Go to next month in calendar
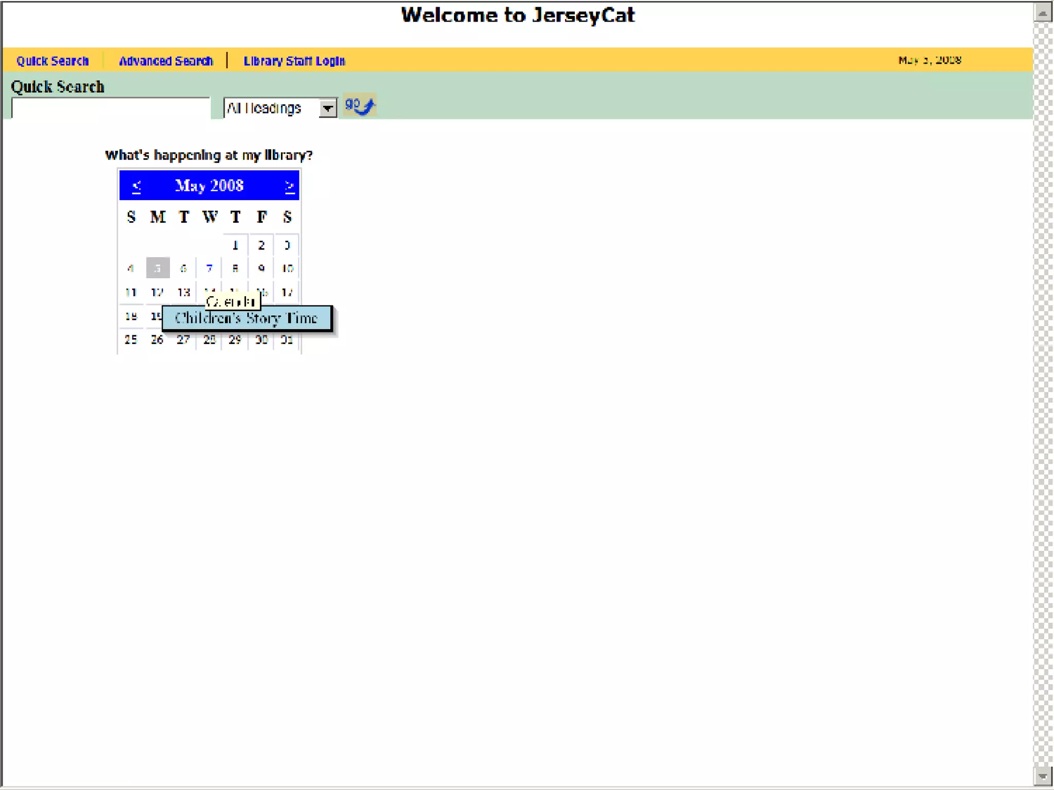The width and height of the screenshot is (1054, 790). [289, 186]
